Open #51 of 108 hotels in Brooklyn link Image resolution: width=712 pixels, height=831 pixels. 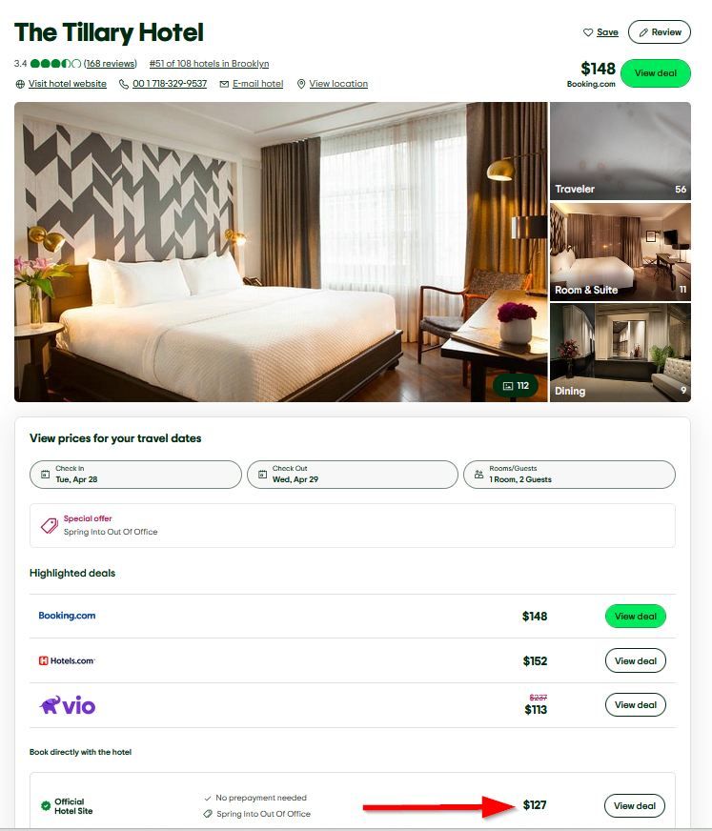click(209, 64)
